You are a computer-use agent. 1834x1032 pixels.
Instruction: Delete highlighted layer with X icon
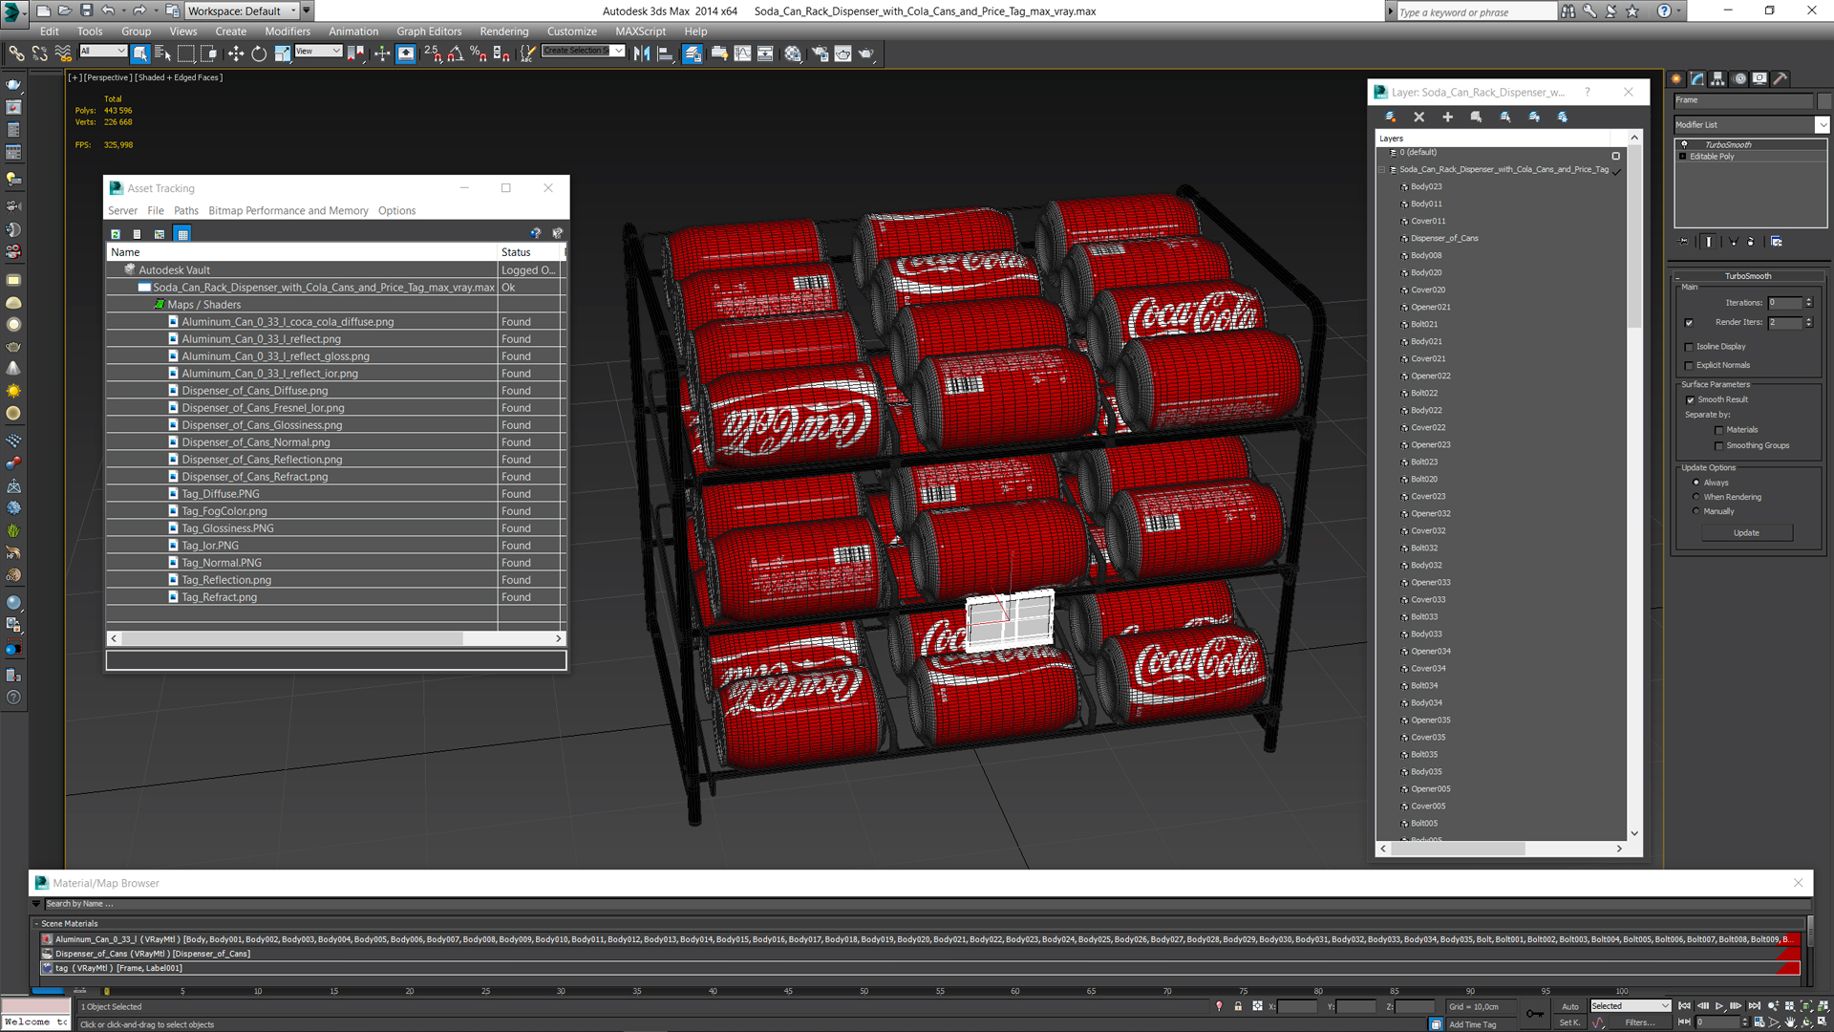[x=1419, y=117]
